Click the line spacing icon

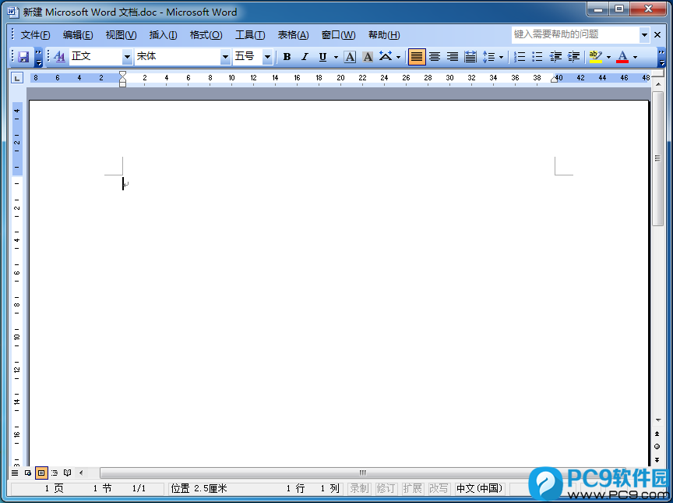pos(488,57)
